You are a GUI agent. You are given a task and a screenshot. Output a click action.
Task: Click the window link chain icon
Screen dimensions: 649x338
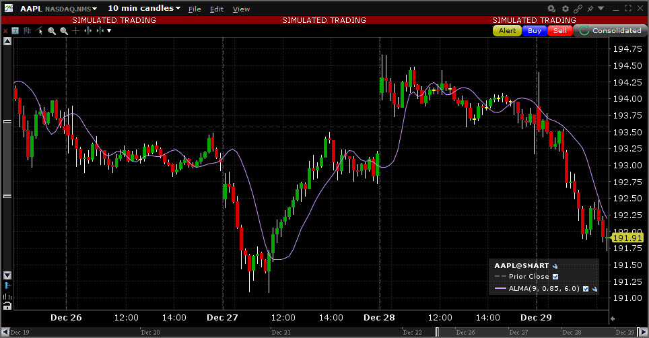tap(578, 9)
